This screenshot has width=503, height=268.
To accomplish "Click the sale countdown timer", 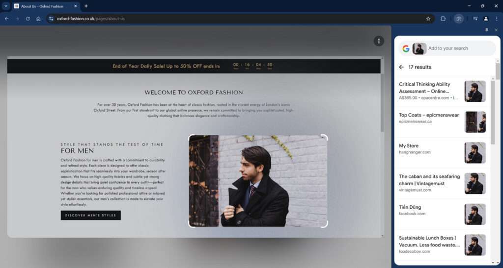I will [x=253, y=66].
